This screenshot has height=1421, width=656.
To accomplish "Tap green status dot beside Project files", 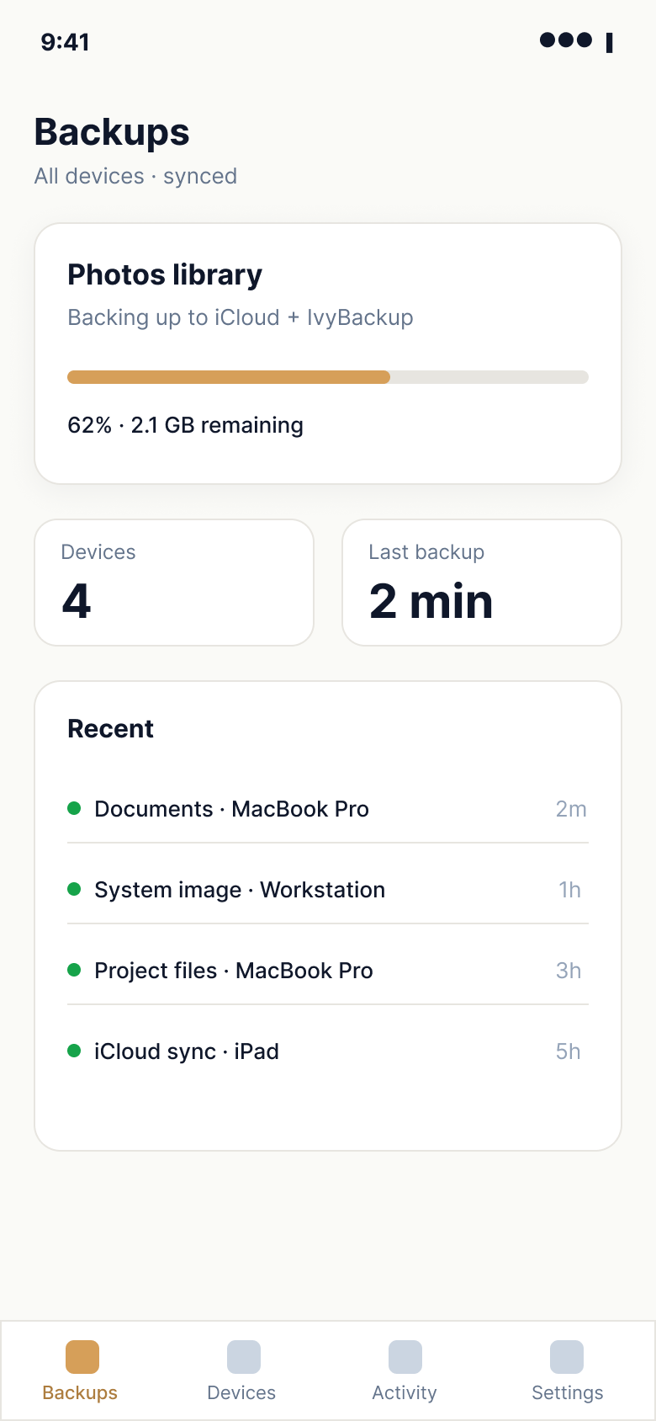I will pos(74,970).
